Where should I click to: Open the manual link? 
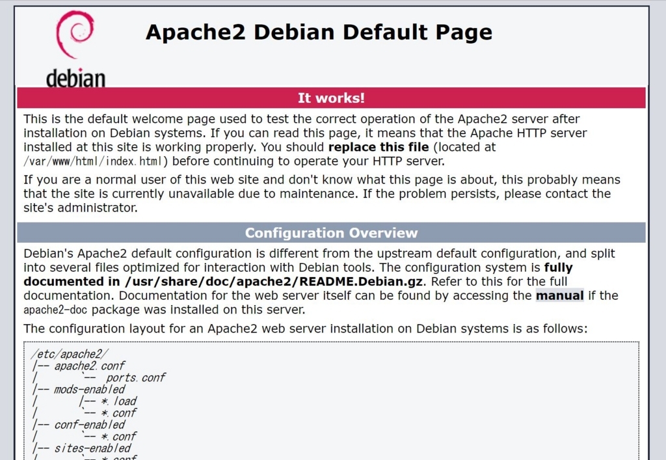click(560, 295)
